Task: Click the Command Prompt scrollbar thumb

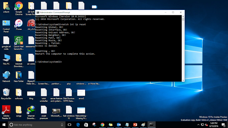Action: pyautogui.click(x=183, y=19)
